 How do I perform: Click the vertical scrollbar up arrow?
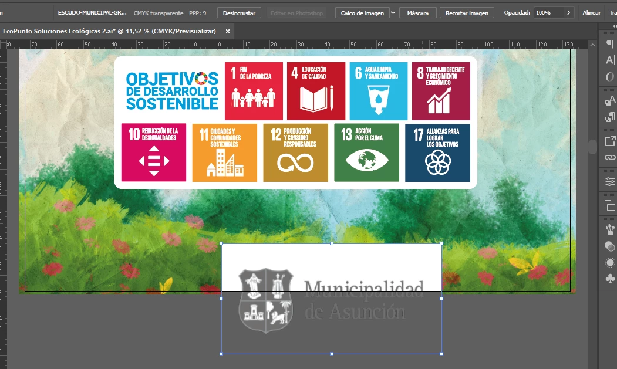point(592,45)
